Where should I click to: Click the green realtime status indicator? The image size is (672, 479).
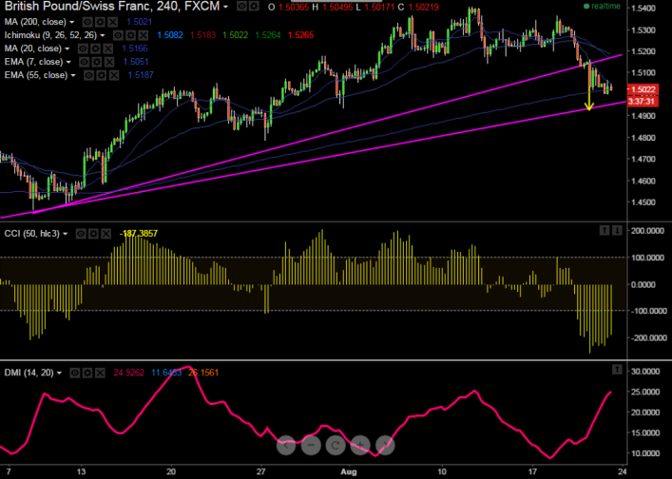point(603,7)
